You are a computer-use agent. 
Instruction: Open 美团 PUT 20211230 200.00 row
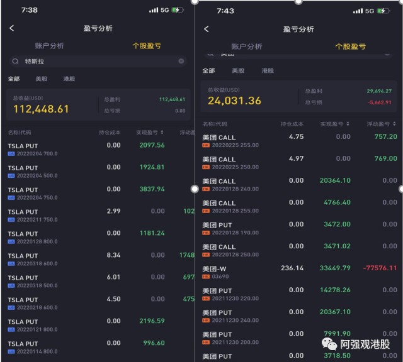pyautogui.click(x=300, y=338)
